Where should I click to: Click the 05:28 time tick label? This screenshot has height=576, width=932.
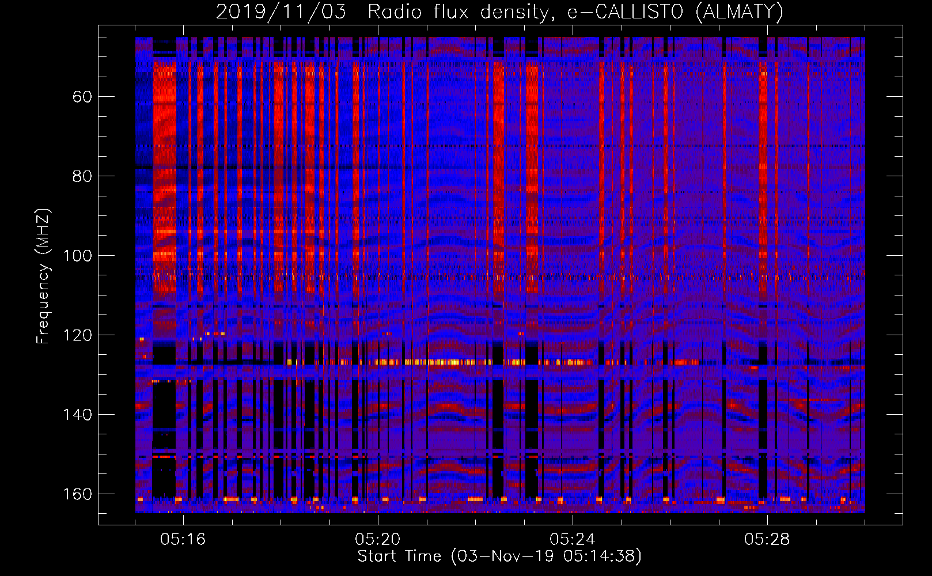point(767,540)
